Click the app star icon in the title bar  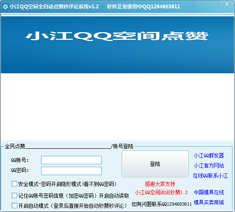(x=5, y=7)
